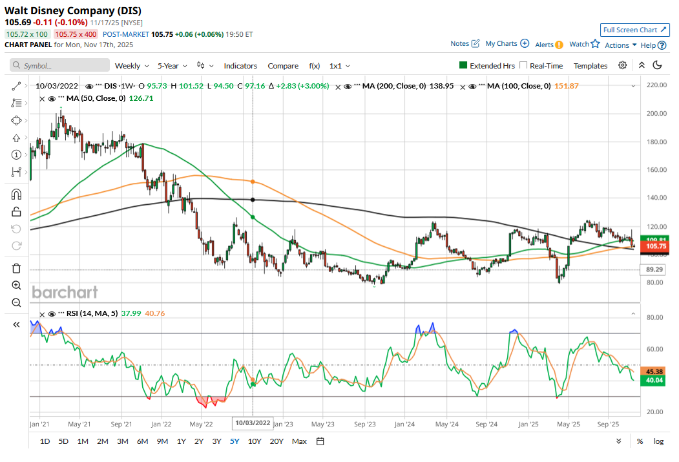Toggle the Extended Hrs checkbox
Viewport: 679px width, 462px height.
[463, 66]
